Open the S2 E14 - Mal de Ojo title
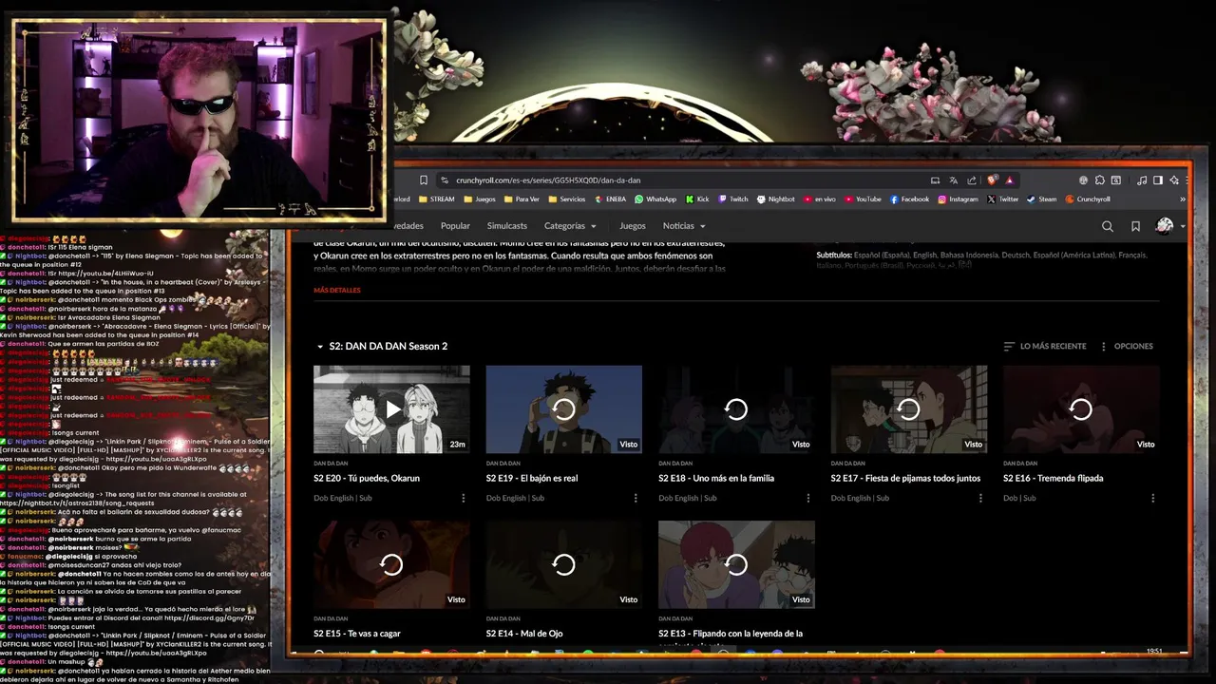Screen dimensions: 1216x684 [x=524, y=634]
